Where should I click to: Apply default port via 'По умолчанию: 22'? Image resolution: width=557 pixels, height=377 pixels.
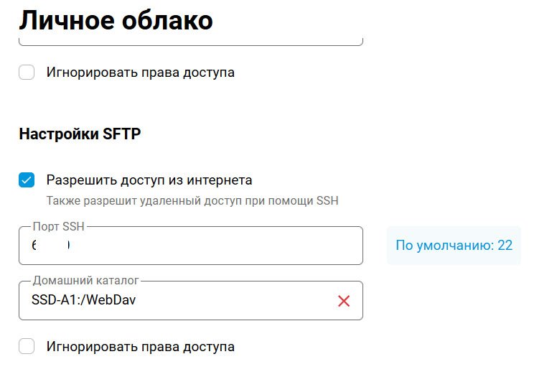click(x=454, y=245)
